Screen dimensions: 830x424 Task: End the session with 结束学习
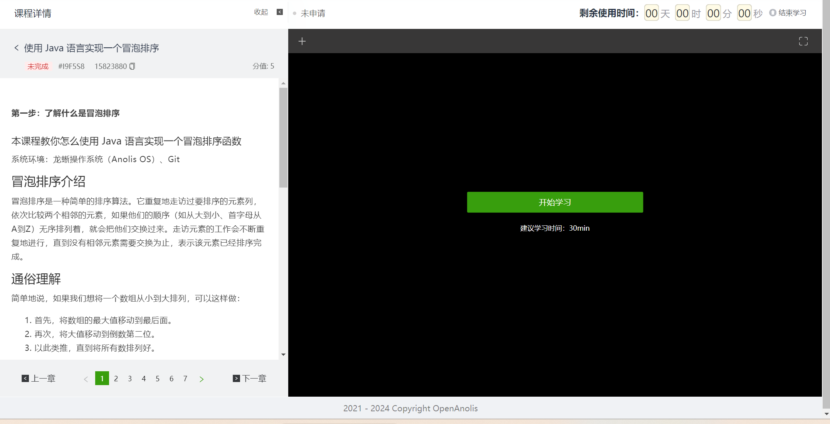coord(788,13)
